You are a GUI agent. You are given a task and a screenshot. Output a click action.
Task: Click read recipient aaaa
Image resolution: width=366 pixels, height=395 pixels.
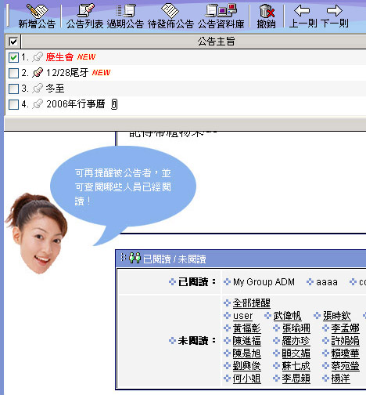(x=327, y=282)
